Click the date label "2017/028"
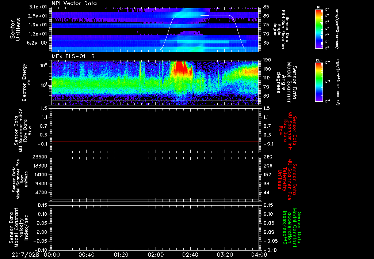Screen dimensions: 374x259 click(x=26, y=255)
